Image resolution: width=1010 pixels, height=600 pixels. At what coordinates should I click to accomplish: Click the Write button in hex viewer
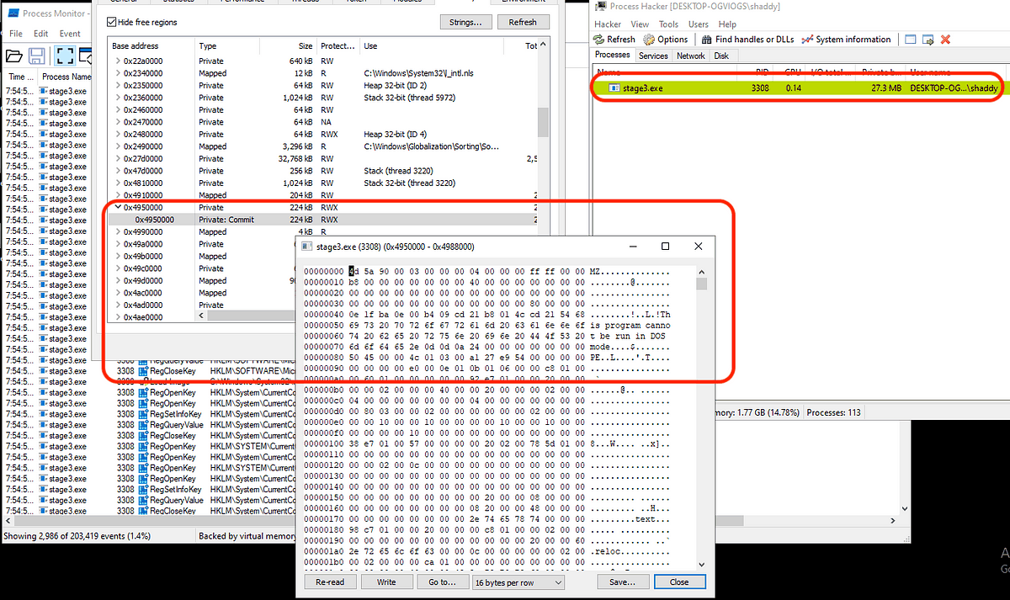[386, 581]
